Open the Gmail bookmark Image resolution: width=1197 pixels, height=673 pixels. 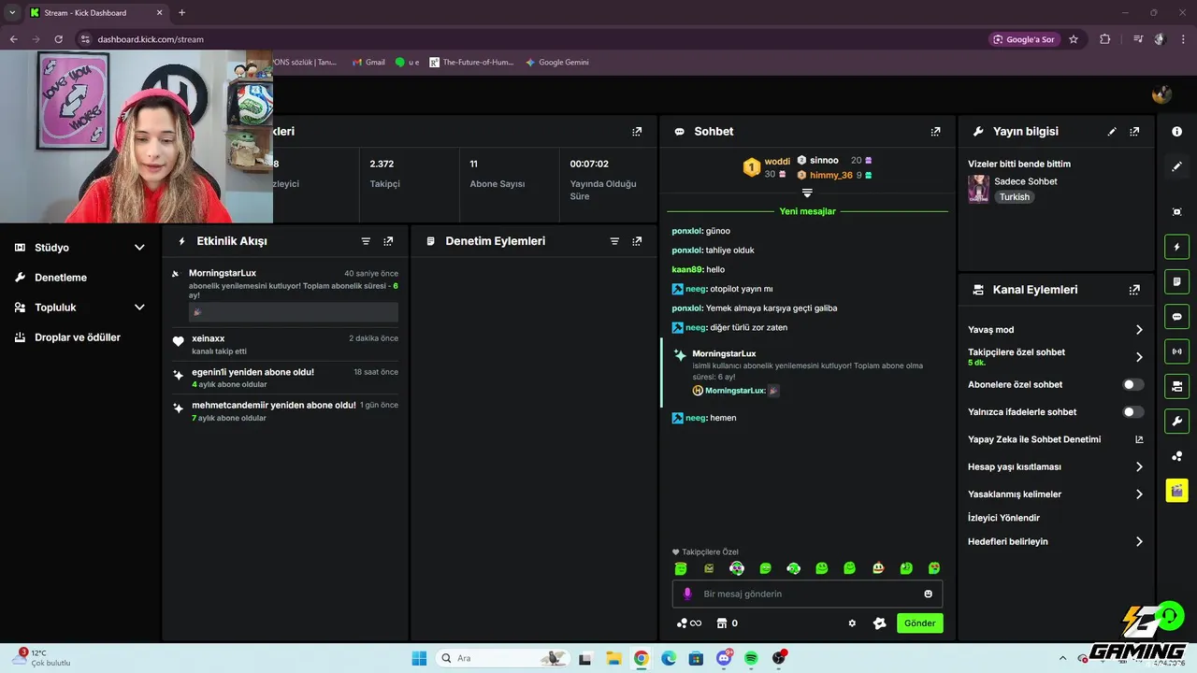[368, 63]
